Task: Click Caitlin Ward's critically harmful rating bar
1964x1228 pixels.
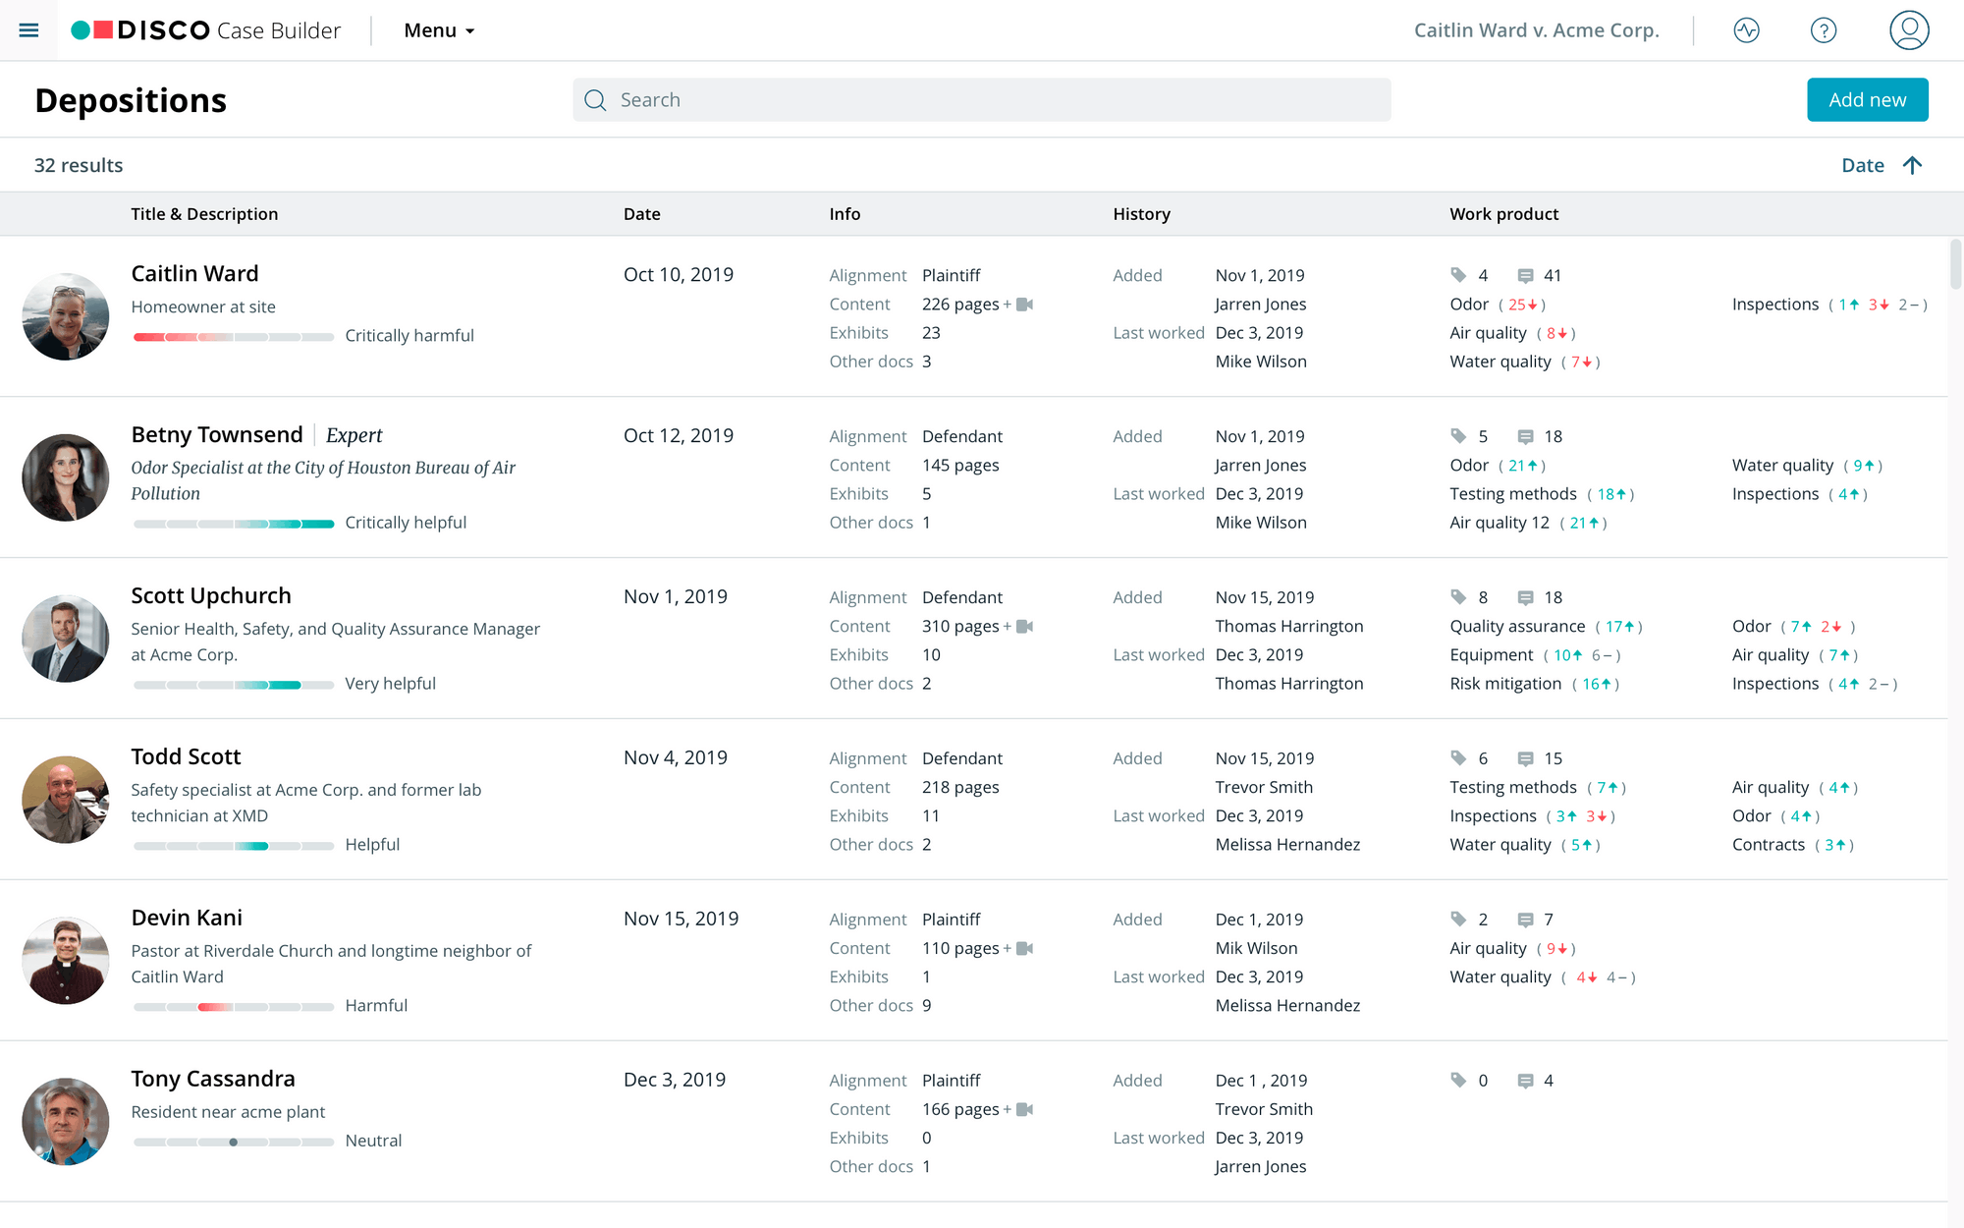Action: [x=234, y=337]
